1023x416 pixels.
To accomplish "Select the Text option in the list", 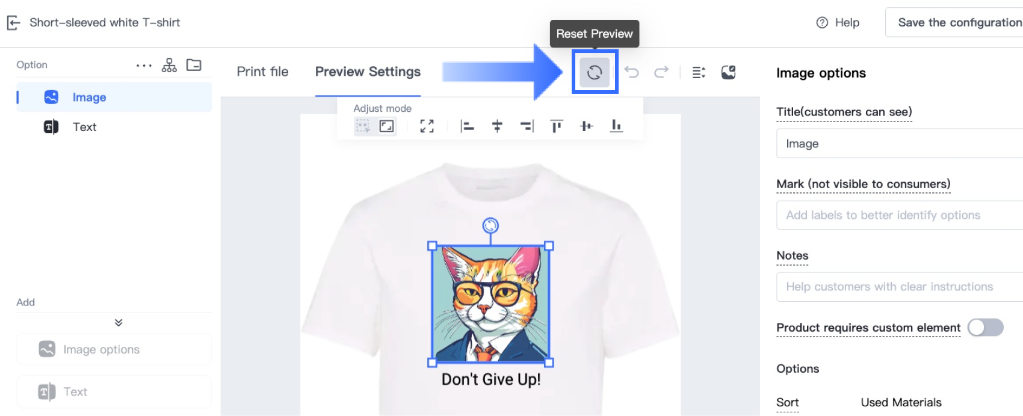I will [x=114, y=127].
